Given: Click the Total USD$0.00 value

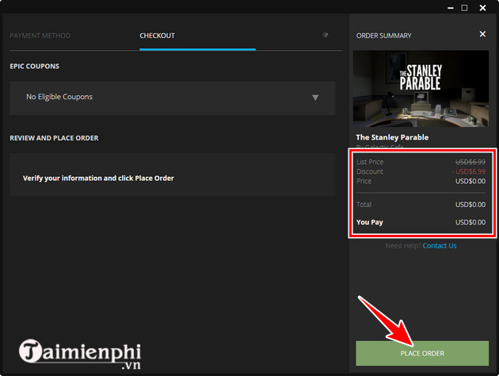Looking at the screenshot, I should point(470,205).
